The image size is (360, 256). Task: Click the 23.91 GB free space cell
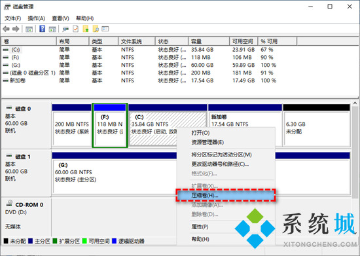tap(243, 50)
